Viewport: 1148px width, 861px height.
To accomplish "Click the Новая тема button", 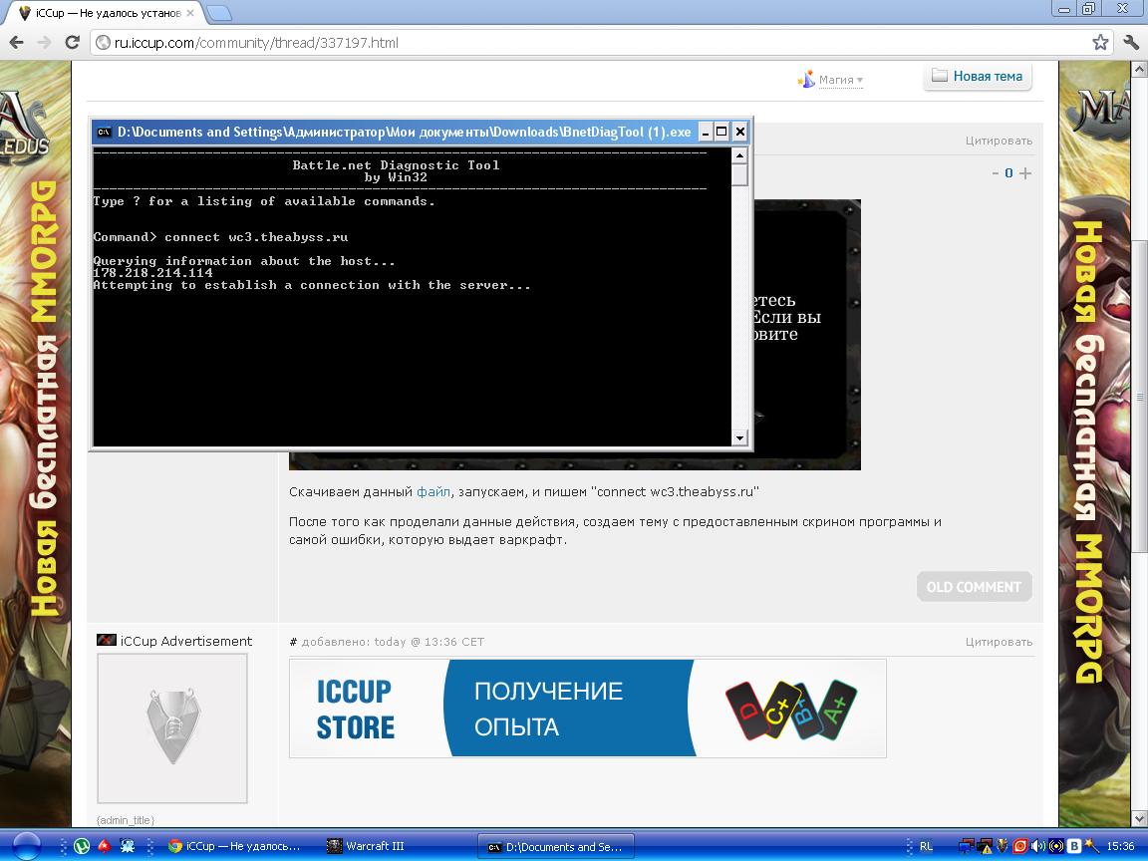I will click(978, 76).
